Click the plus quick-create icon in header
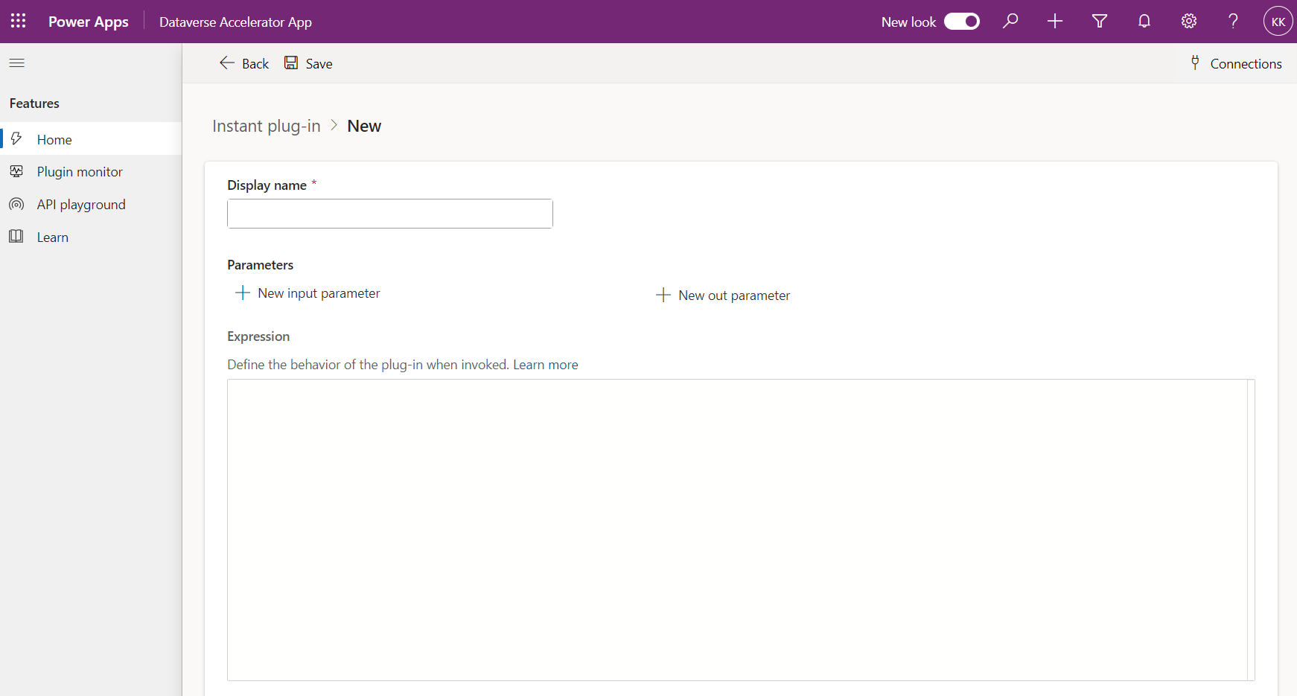This screenshot has width=1297, height=696. [x=1055, y=22]
